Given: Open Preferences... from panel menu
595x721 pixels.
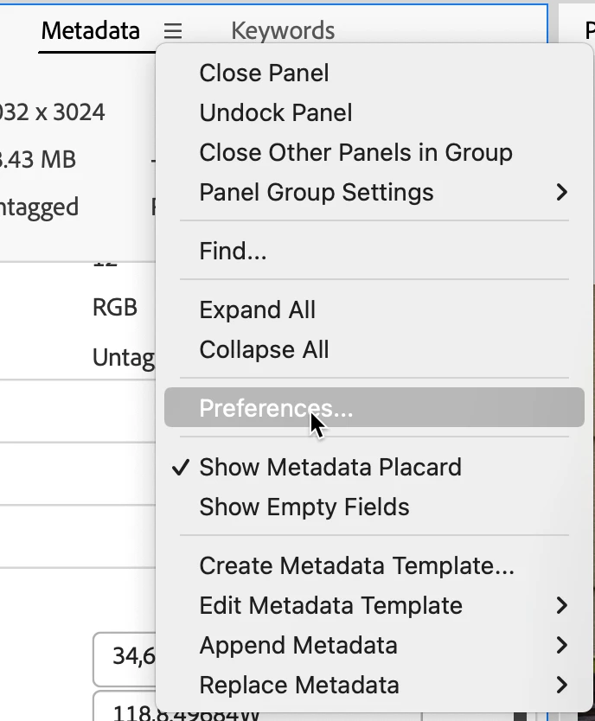Looking at the screenshot, I should [x=276, y=408].
